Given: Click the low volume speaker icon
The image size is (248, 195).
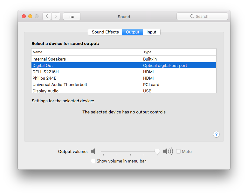Looking at the screenshot, I should click(93, 151).
